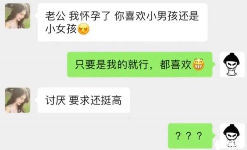Select the white bubble 讨厌 要求还挺高

pos(84,100)
